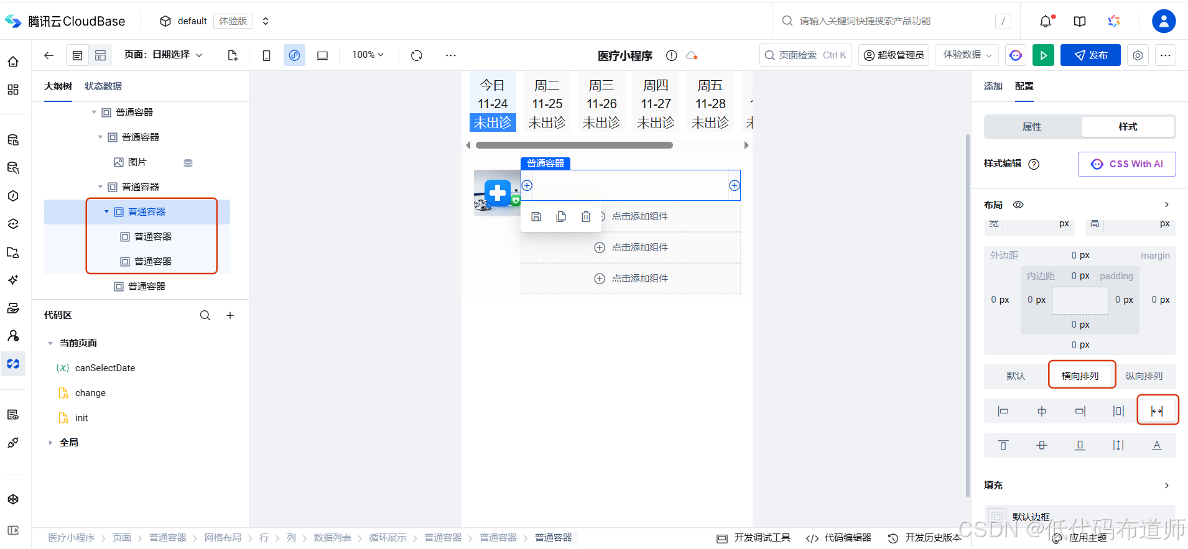
Task: Switch to the 配置 tab
Action: pos(1024,86)
